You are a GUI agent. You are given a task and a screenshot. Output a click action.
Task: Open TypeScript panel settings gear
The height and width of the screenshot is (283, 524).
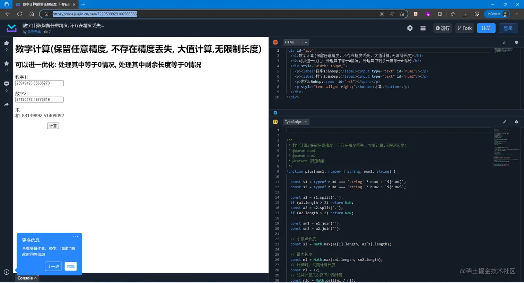tap(516, 122)
